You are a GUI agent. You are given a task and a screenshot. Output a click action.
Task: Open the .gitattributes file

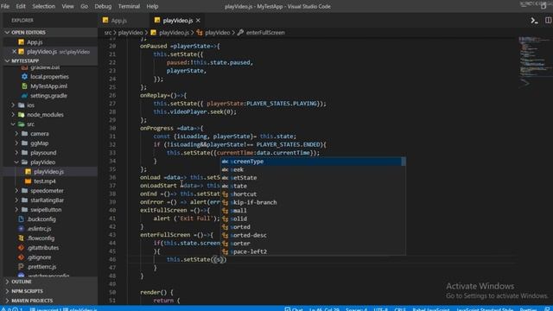point(43,248)
